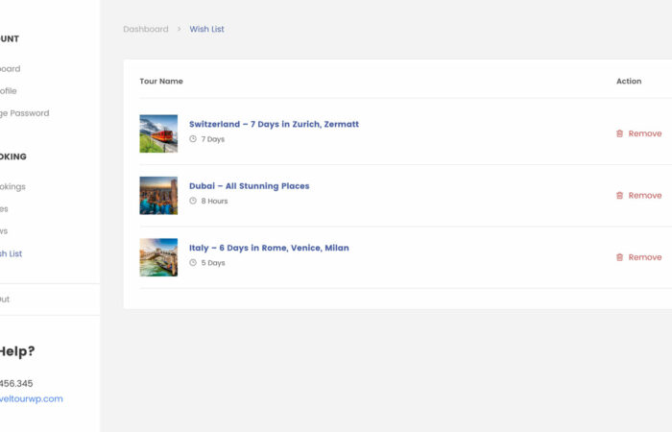This screenshot has height=432, width=672.
Task: Click the support email link in the sidebar
Action: point(31,399)
